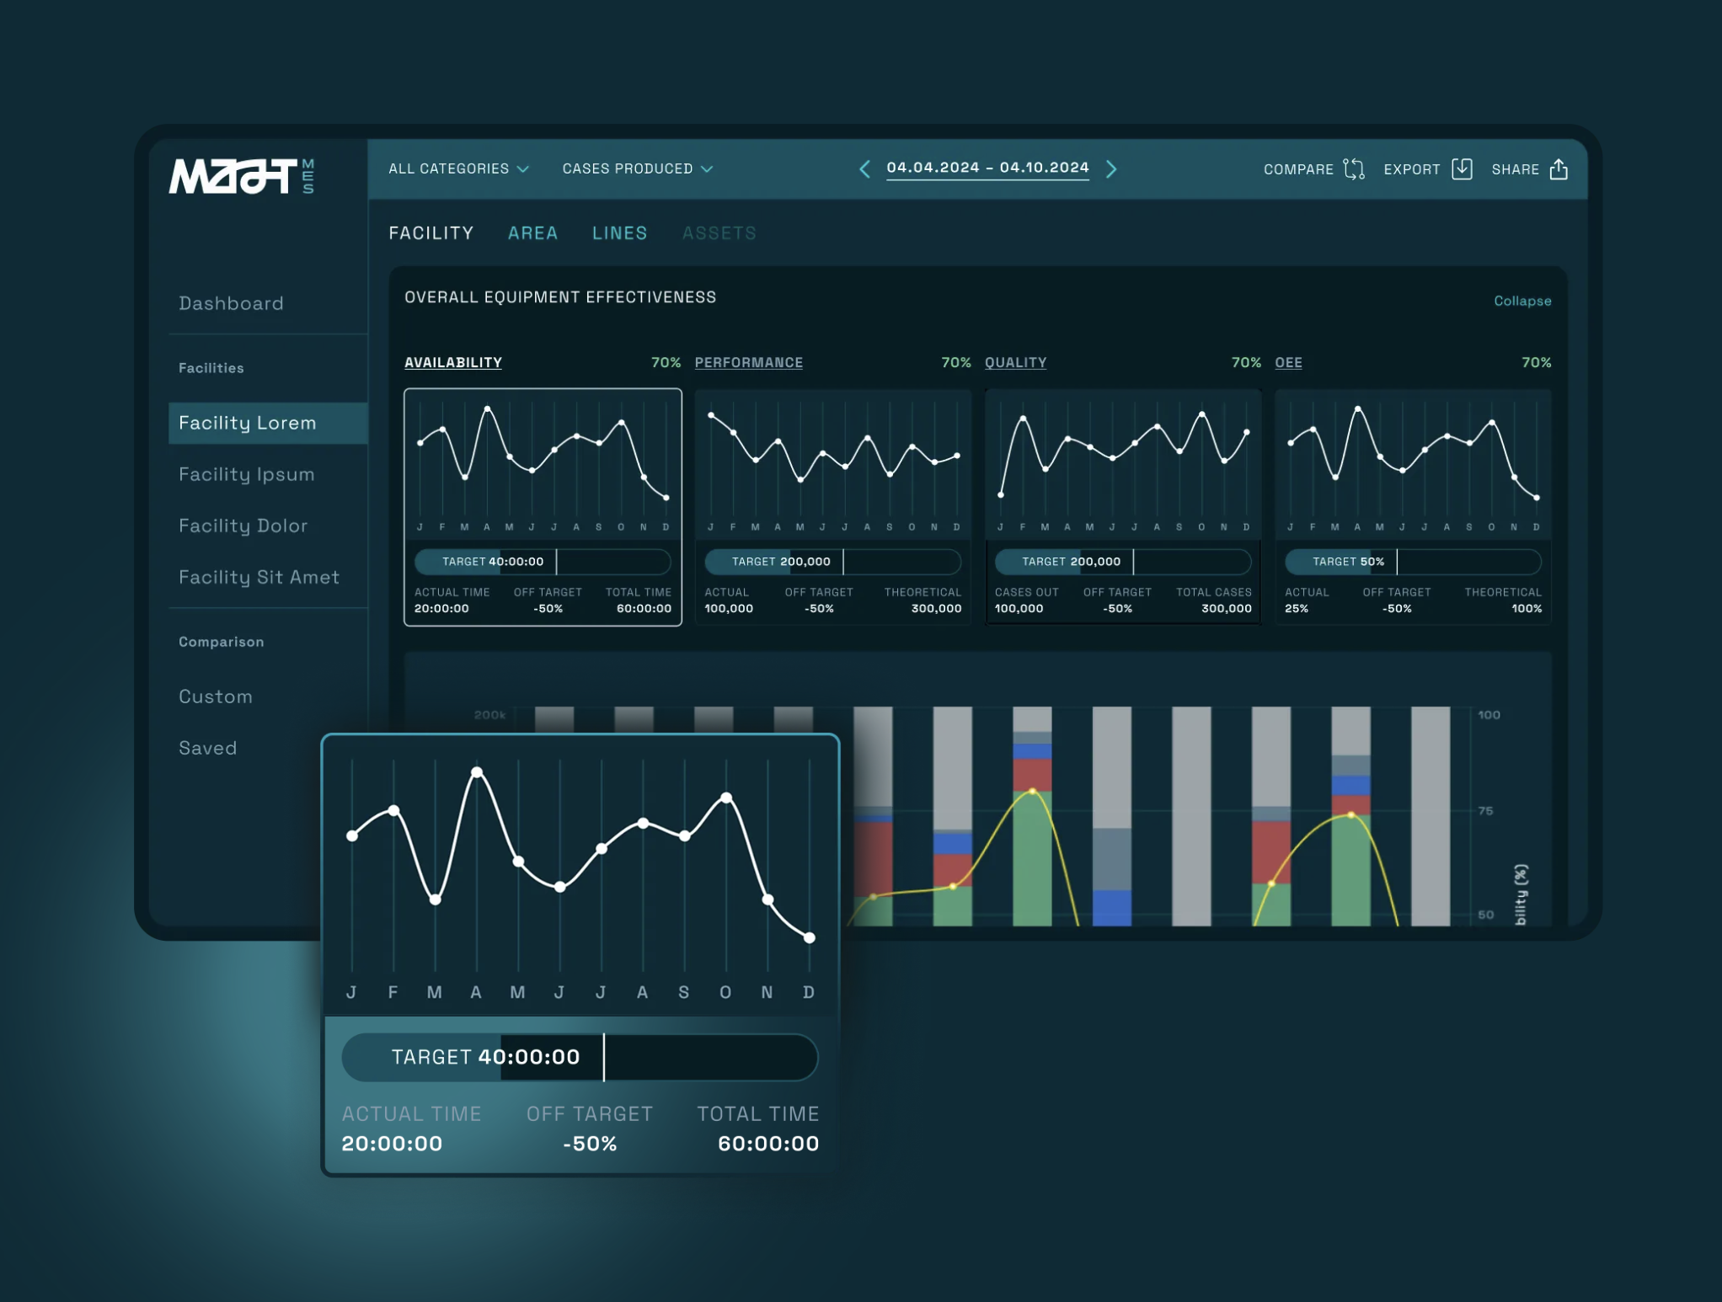The height and width of the screenshot is (1302, 1722).
Task: Click the MAAT MES logo
Action: [241, 176]
